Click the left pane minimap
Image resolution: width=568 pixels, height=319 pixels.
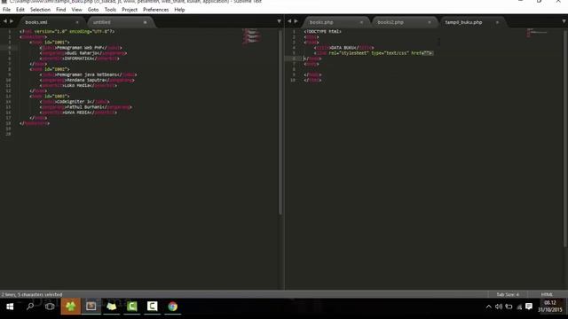click(252, 36)
